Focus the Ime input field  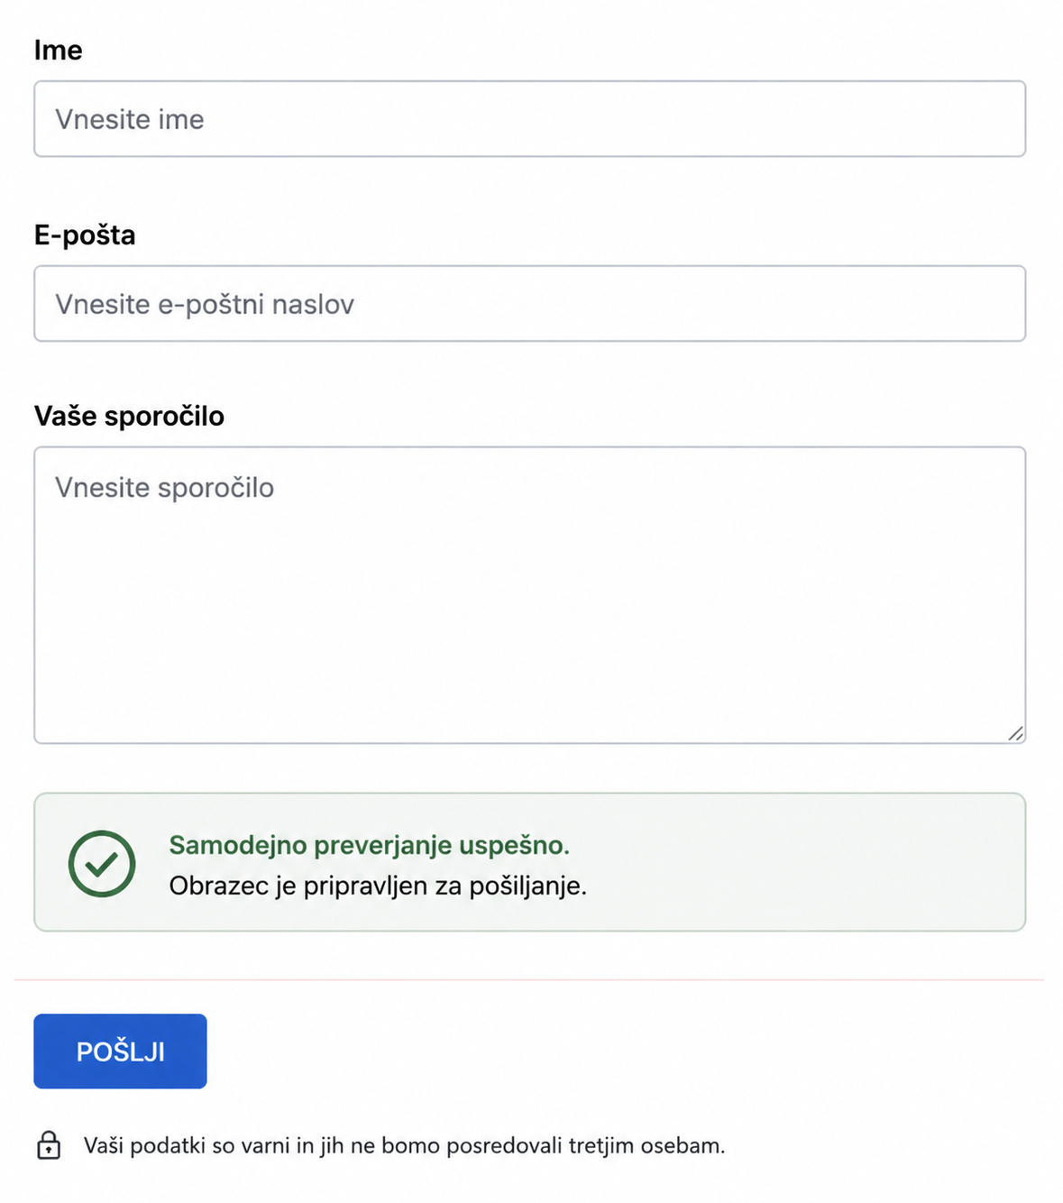[x=530, y=119]
